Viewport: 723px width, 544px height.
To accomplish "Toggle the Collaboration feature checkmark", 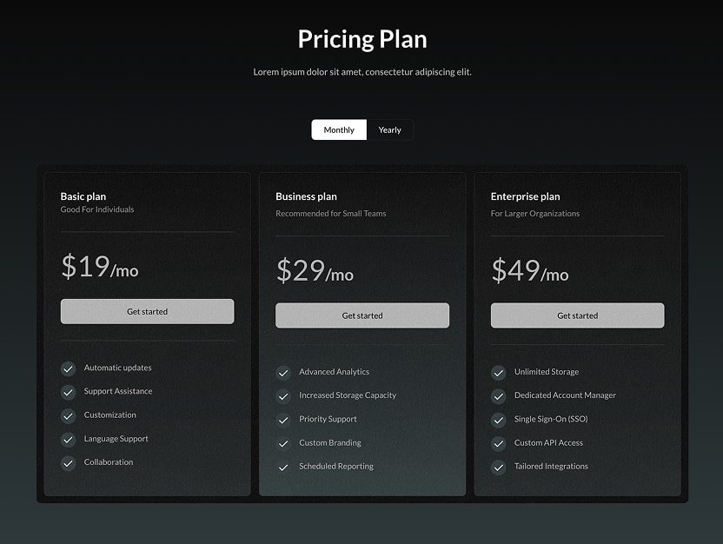I will click(68, 463).
